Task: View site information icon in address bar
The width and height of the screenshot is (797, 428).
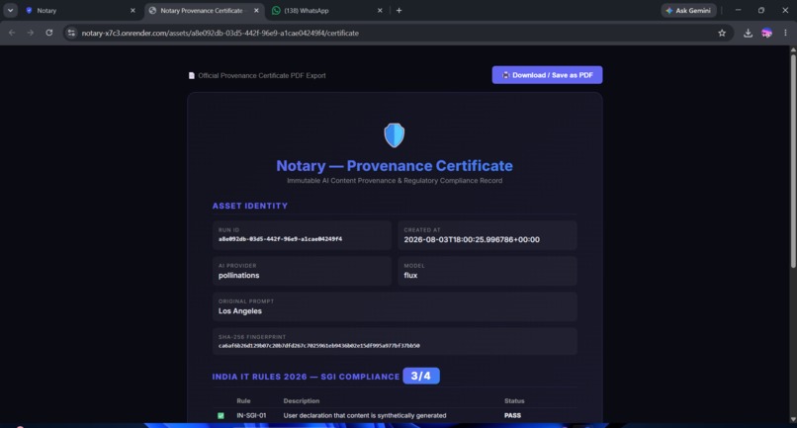Action: point(71,33)
